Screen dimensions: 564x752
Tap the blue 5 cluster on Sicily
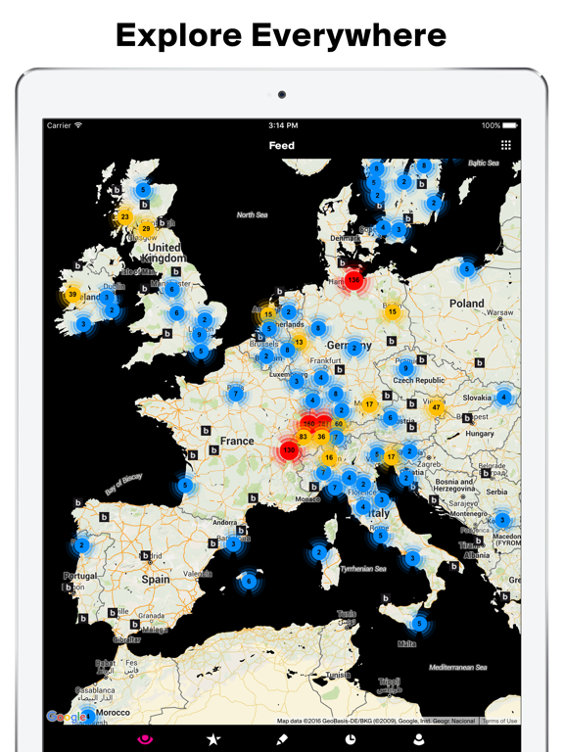click(419, 624)
